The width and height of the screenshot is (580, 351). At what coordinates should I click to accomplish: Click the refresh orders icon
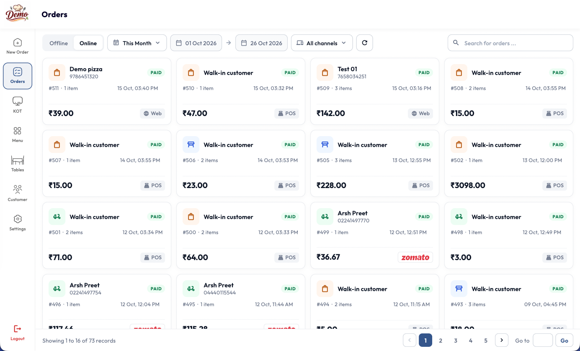pos(364,43)
